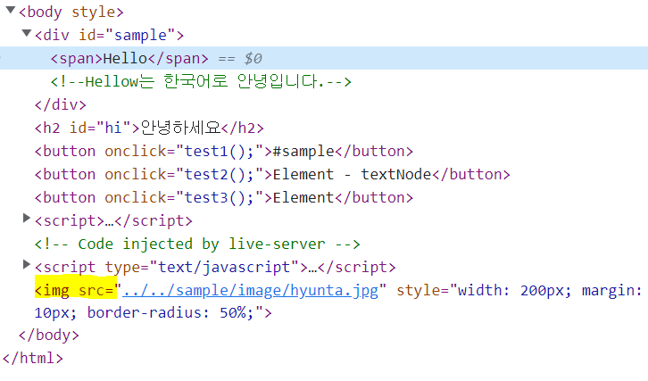The width and height of the screenshot is (648, 381).
Task: Select the Korean Hellow comment line
Action: pos(201,81)
